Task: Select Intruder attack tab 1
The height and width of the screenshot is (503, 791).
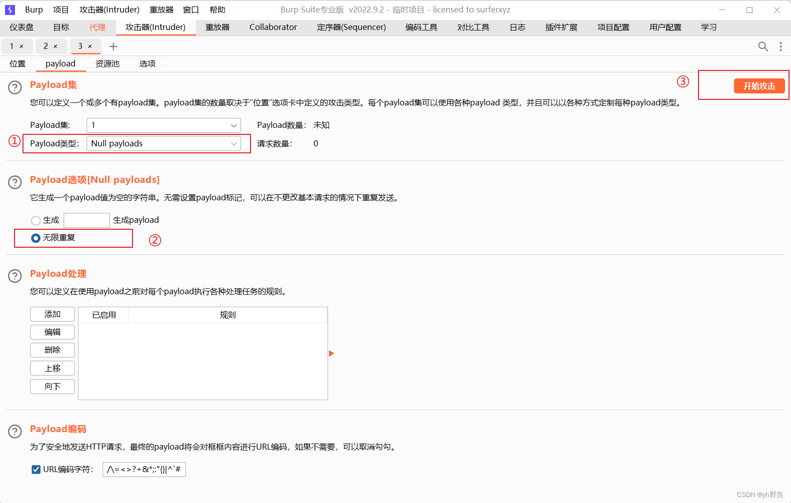Action: coord(12,46)
